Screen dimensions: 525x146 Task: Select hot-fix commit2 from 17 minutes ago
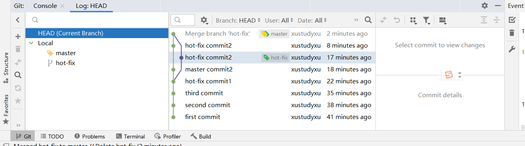point(272,58)
